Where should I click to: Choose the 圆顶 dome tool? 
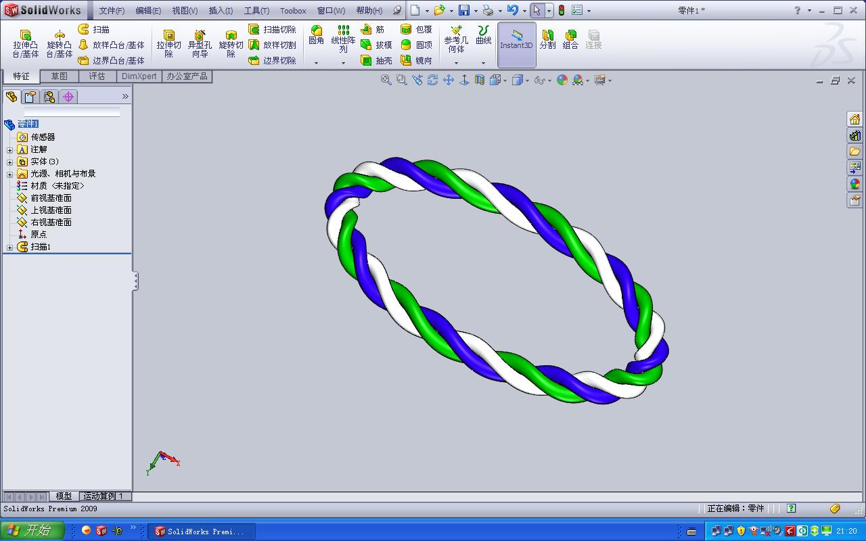(416, 45)
